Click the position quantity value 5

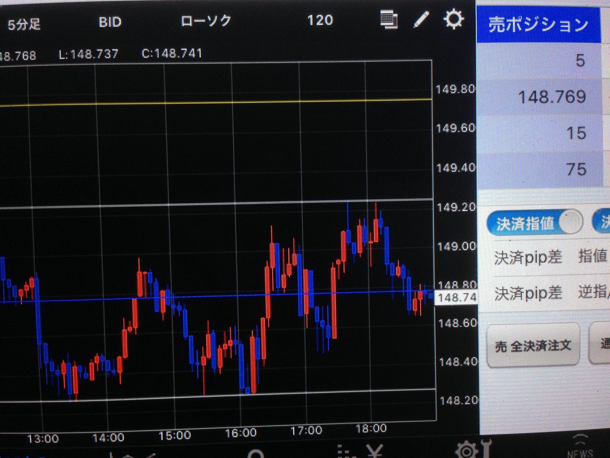click(581, 61)
